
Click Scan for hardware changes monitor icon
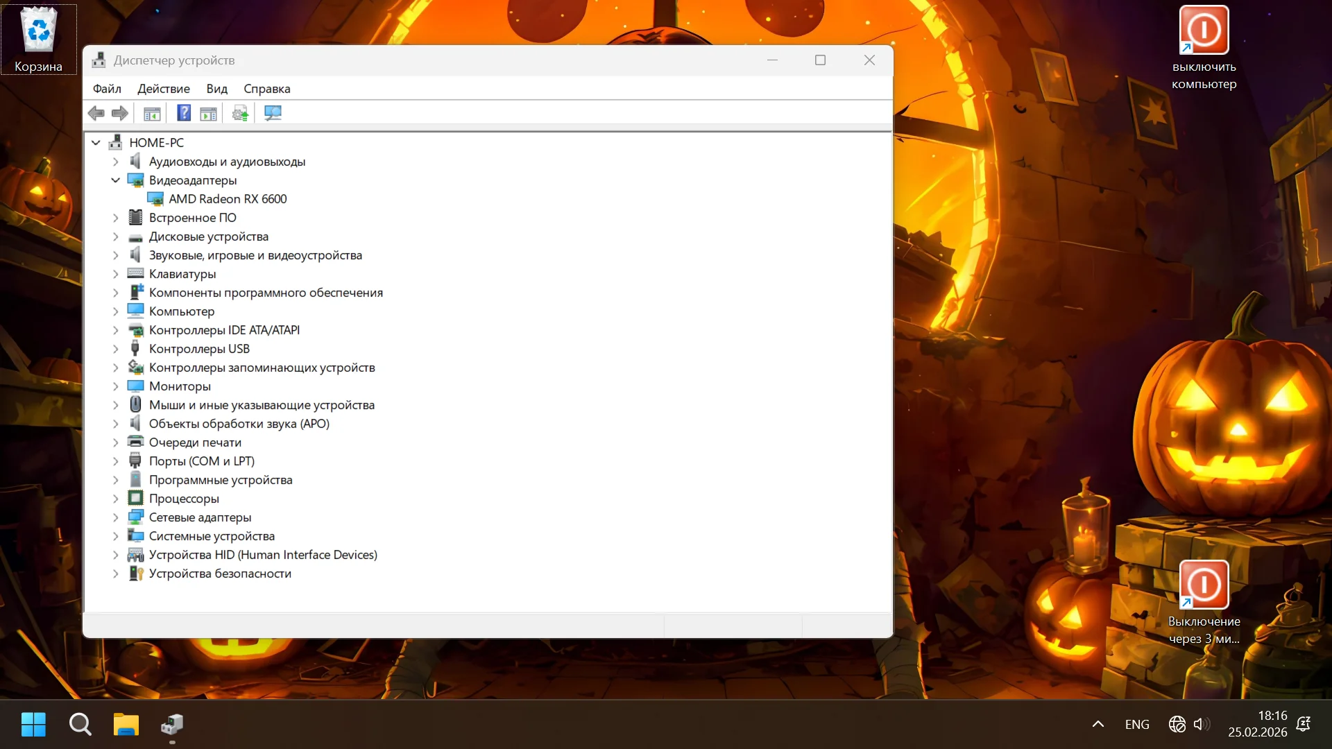pyautogui.click(x=273, y=113)
